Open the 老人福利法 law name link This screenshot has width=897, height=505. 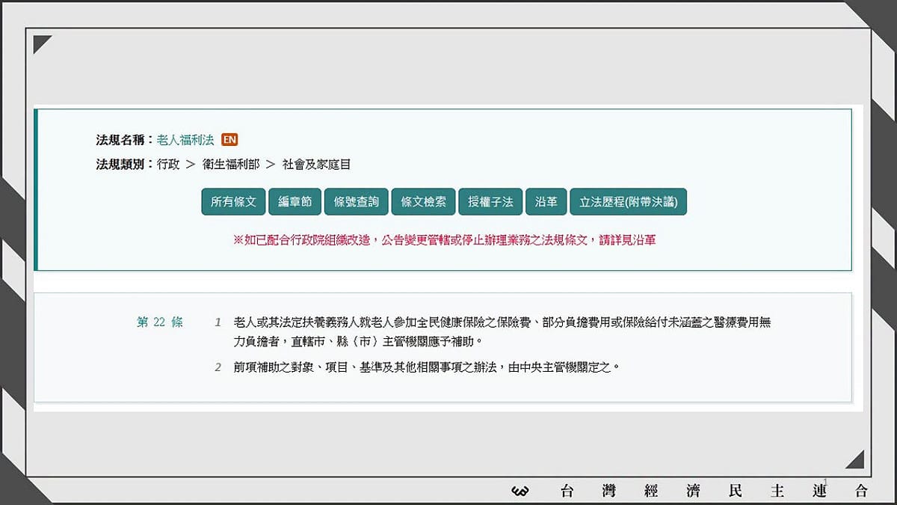click(185, 140)
